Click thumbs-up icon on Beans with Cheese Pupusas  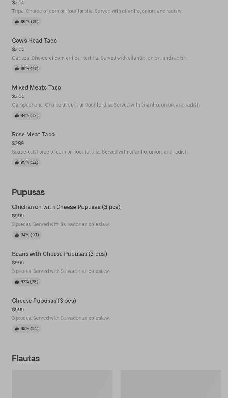tap(17, 282)
